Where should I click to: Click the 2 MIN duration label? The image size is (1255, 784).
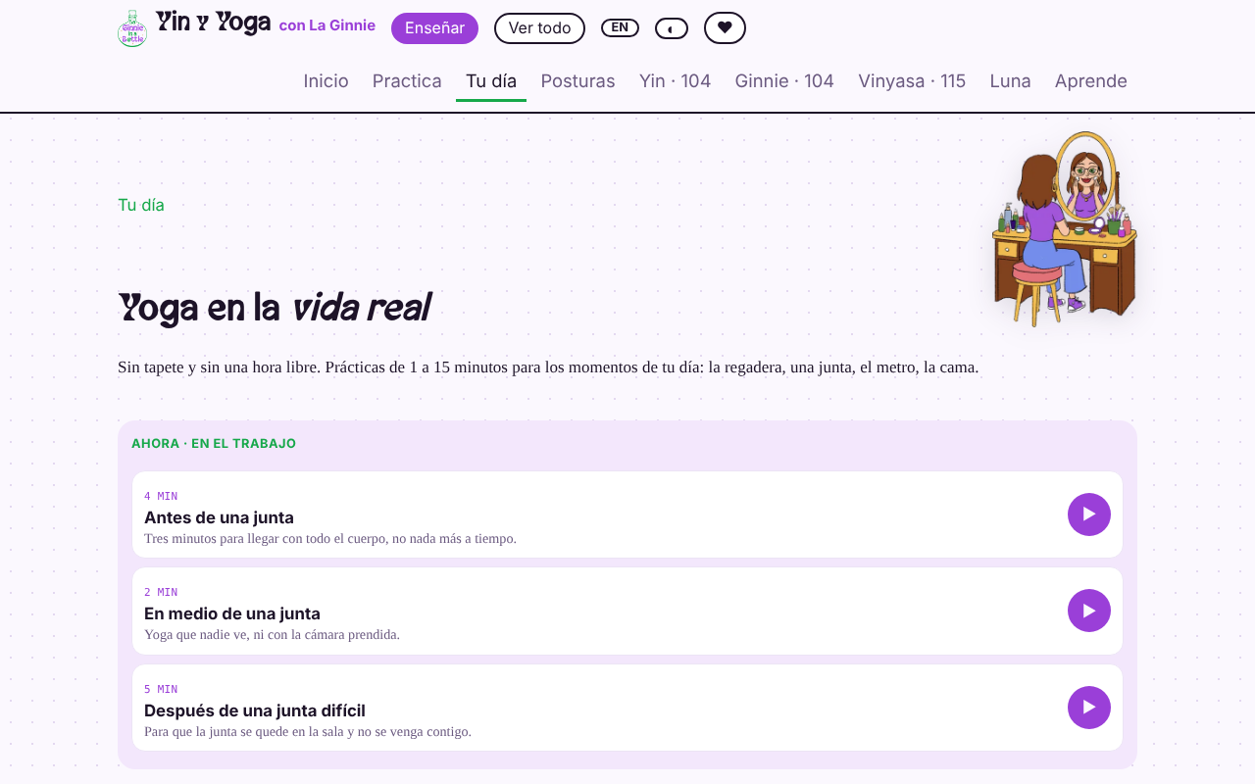161,592
